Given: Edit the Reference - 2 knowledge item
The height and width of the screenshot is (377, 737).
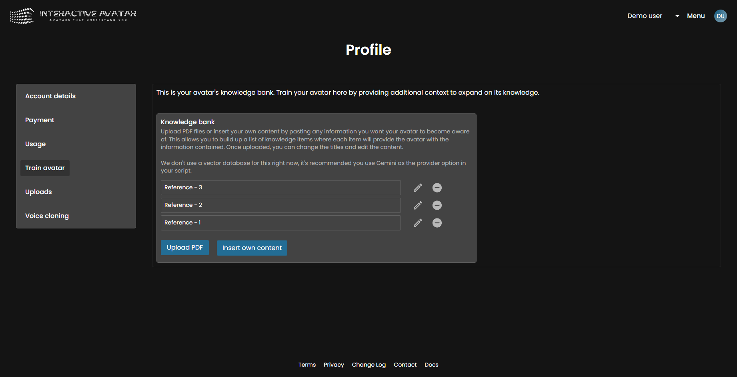Looking at the screenshot, I should (418, 205).
